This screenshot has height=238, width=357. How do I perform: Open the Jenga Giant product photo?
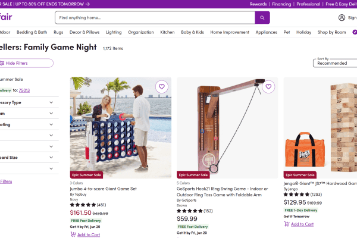click(x=320, y=127)
